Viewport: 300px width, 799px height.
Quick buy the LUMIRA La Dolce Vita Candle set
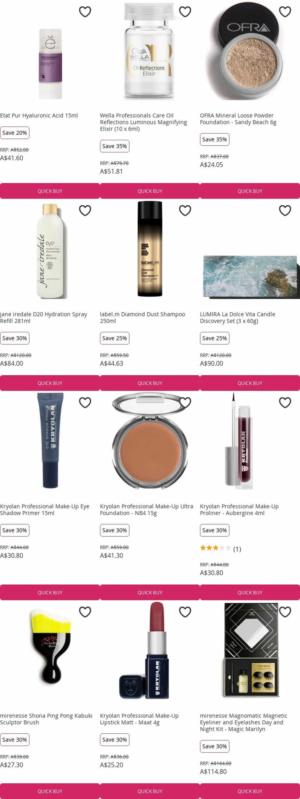pos(250,383)
